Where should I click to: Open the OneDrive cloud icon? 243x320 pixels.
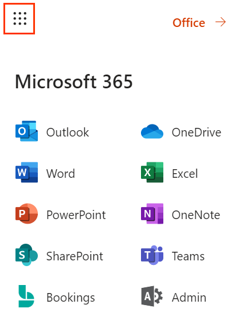coord(152,132)
